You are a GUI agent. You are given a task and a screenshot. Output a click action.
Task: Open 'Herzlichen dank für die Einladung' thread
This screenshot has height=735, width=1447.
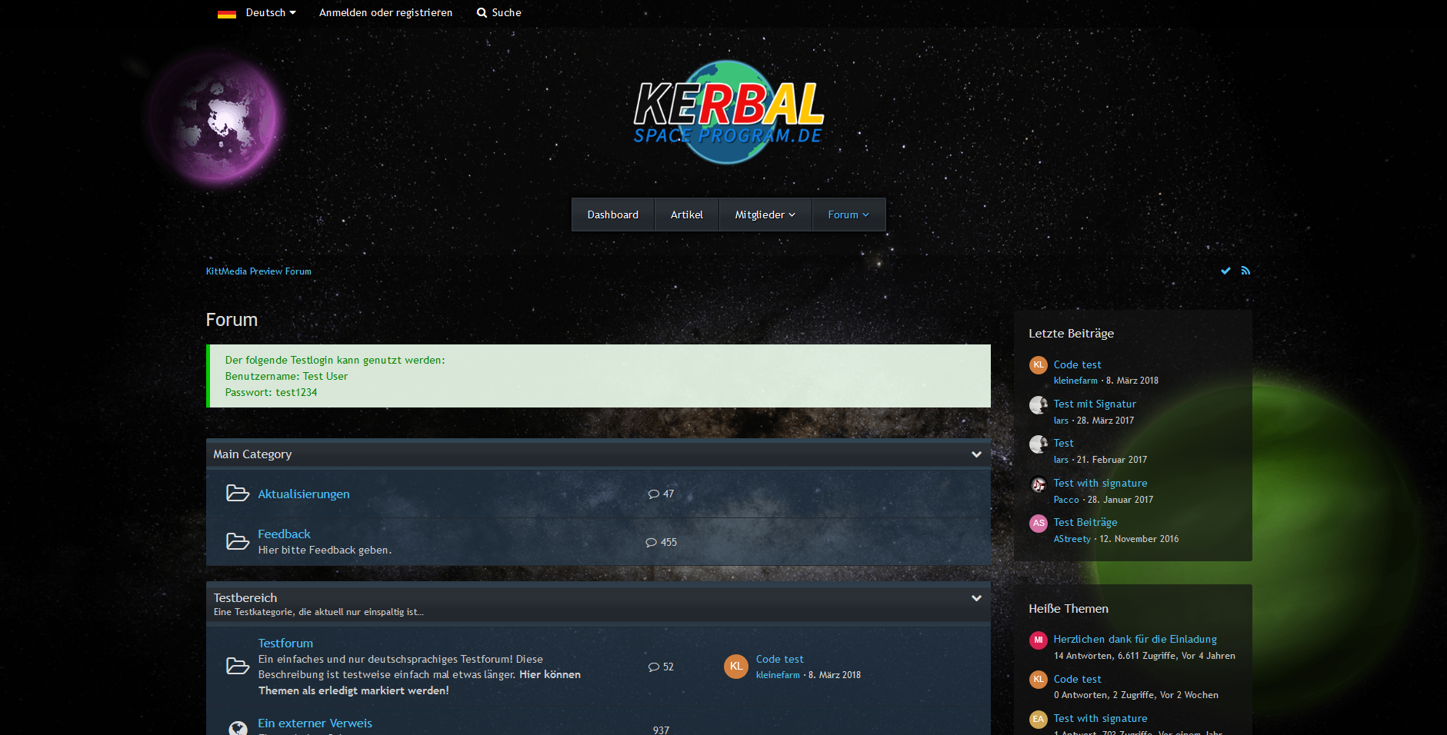pyautogui.click(x=1135, y=640)
